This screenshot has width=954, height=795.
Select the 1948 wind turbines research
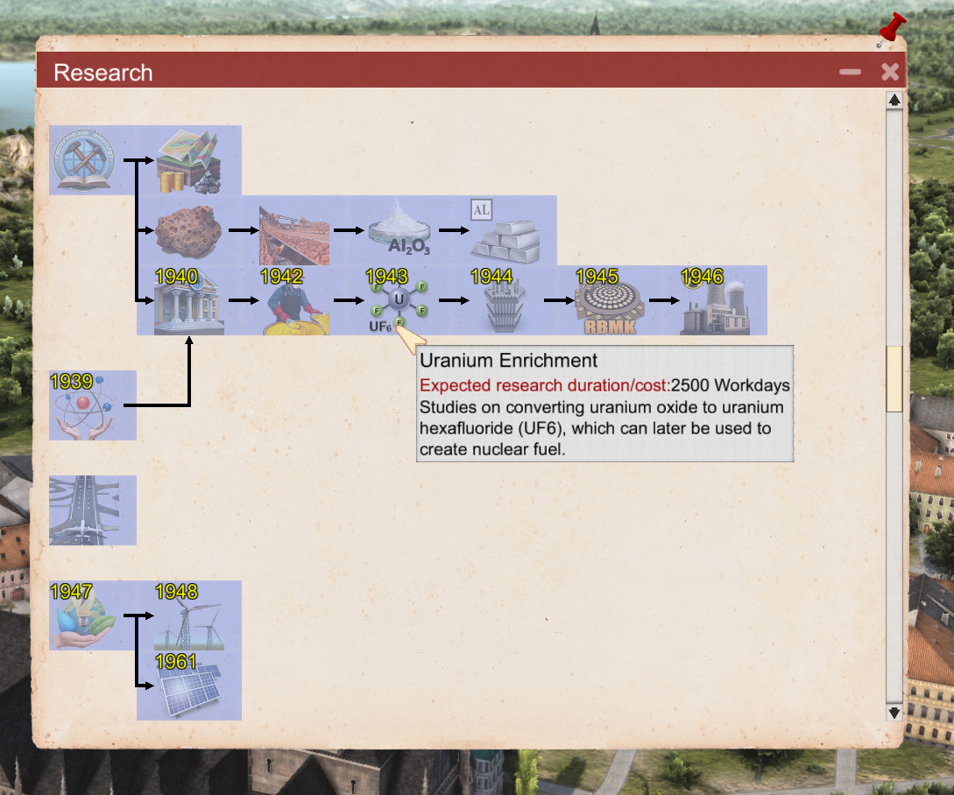[188, 616]
